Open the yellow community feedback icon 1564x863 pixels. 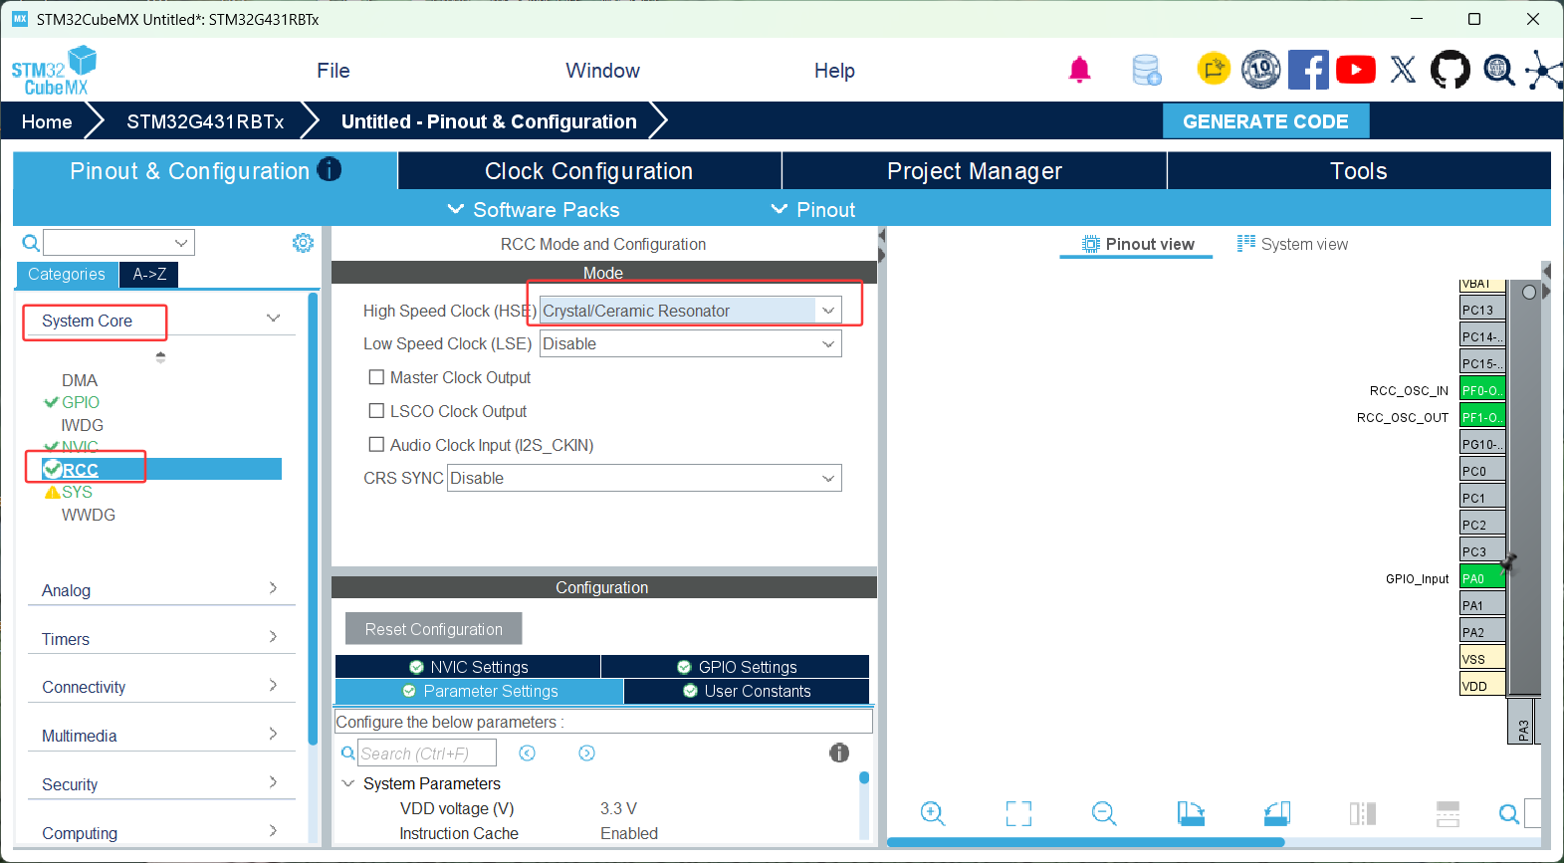pyautogui.click(x=1214, y=69)
